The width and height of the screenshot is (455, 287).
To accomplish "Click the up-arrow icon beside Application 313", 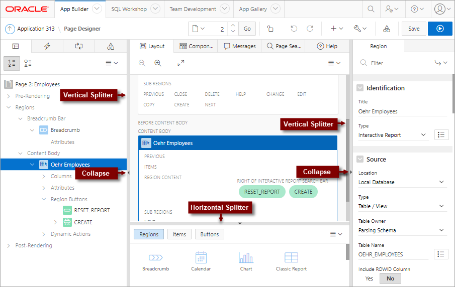I will [x=10, y=29].
